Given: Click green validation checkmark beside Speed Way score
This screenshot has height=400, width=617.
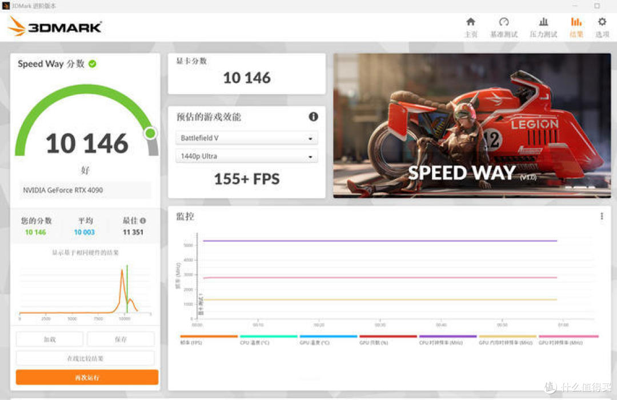Looking at the screenshot, I should tap(93, 64).
